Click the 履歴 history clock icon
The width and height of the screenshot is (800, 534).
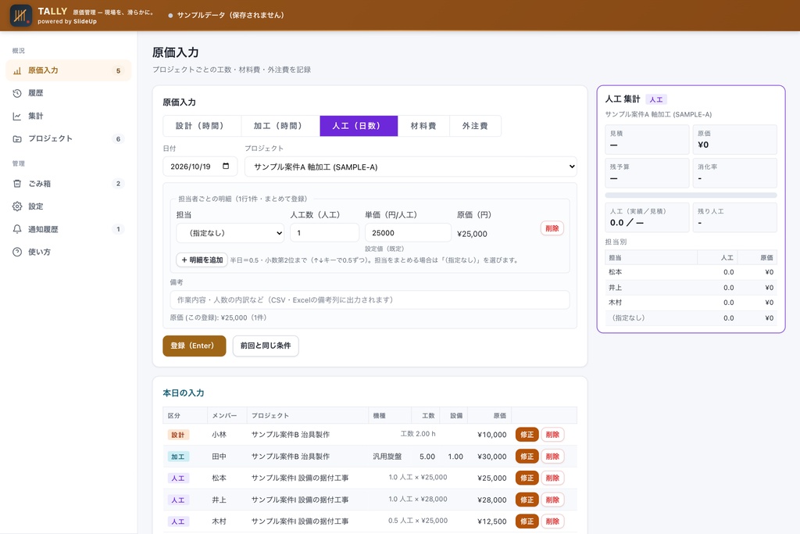coord(17,93)
